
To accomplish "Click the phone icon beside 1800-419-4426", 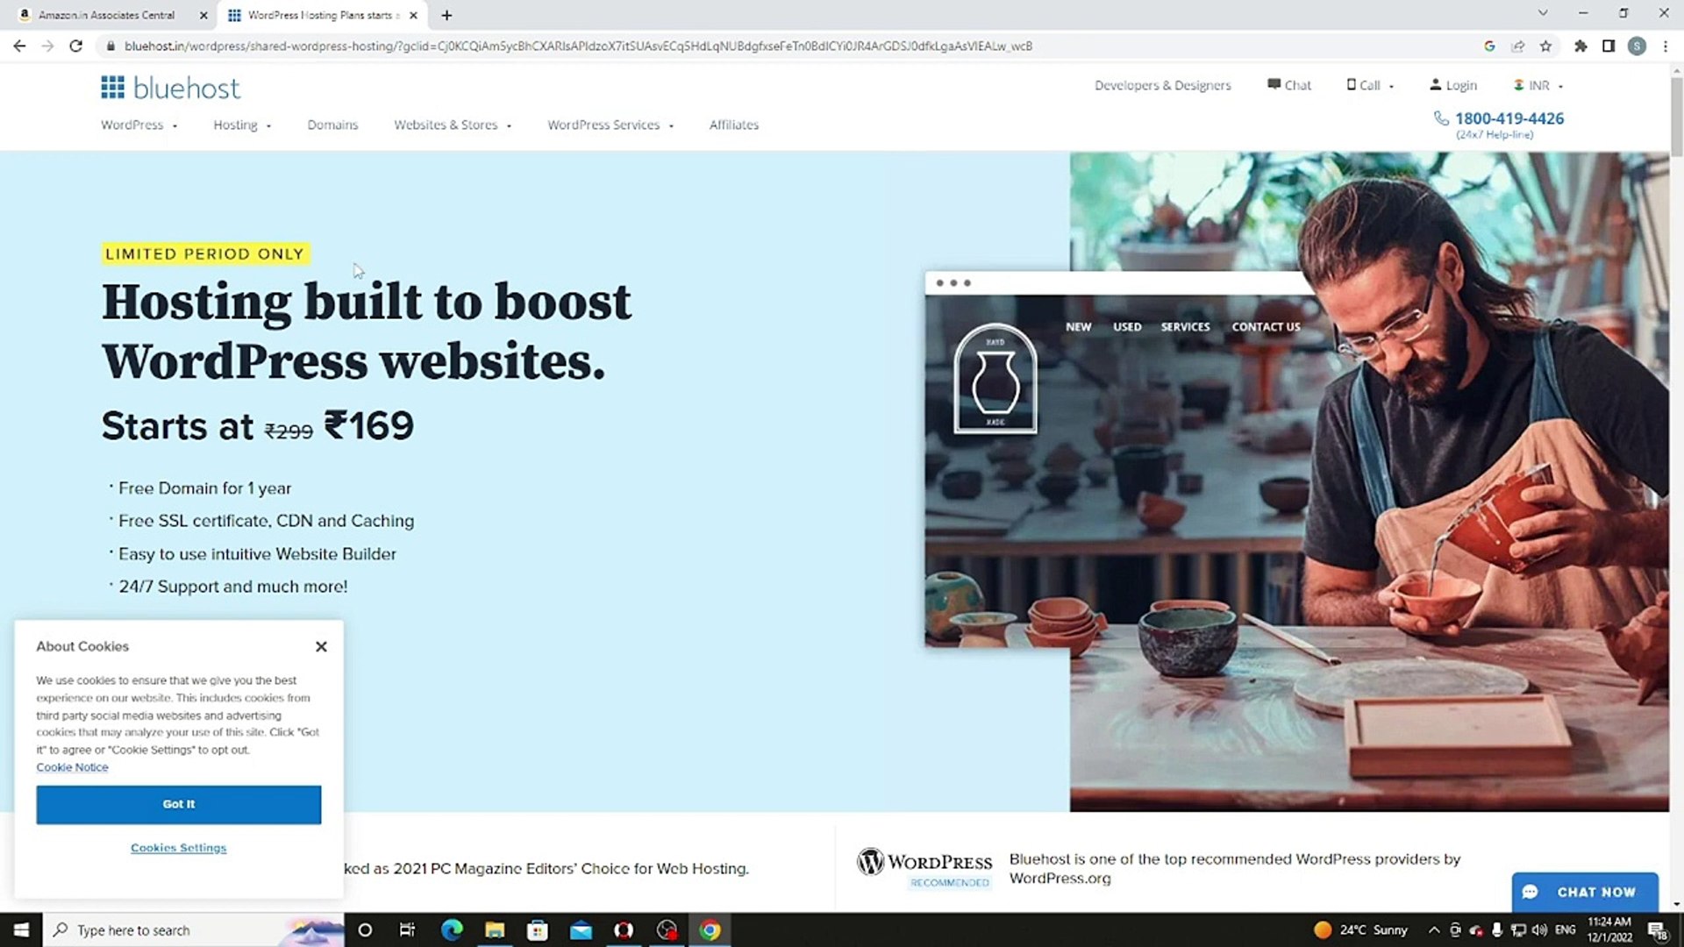I will [x=1441, y=118].
